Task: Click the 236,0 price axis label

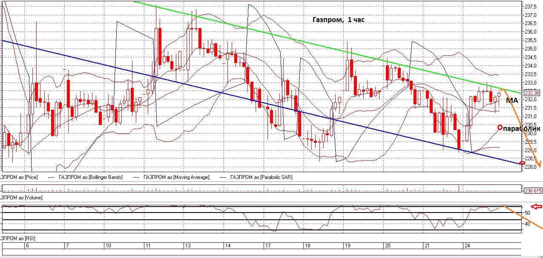Action: [x=531, y=32]
